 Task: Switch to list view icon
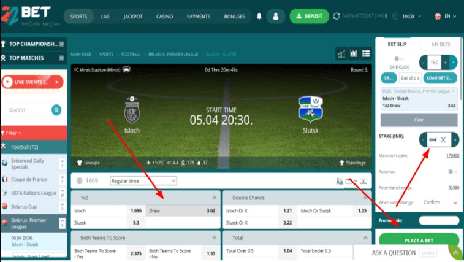coord(366,53)
